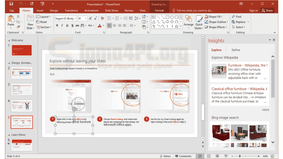Toggle the Notes pane in status bar
The image size is (283, 159).
click(x=165, y=156)
